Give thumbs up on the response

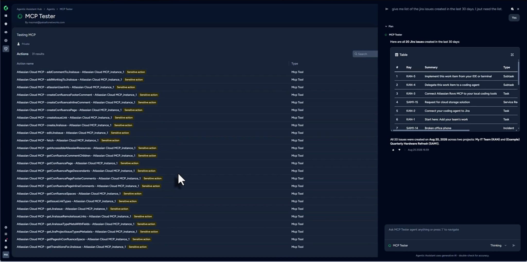(393, 150)
